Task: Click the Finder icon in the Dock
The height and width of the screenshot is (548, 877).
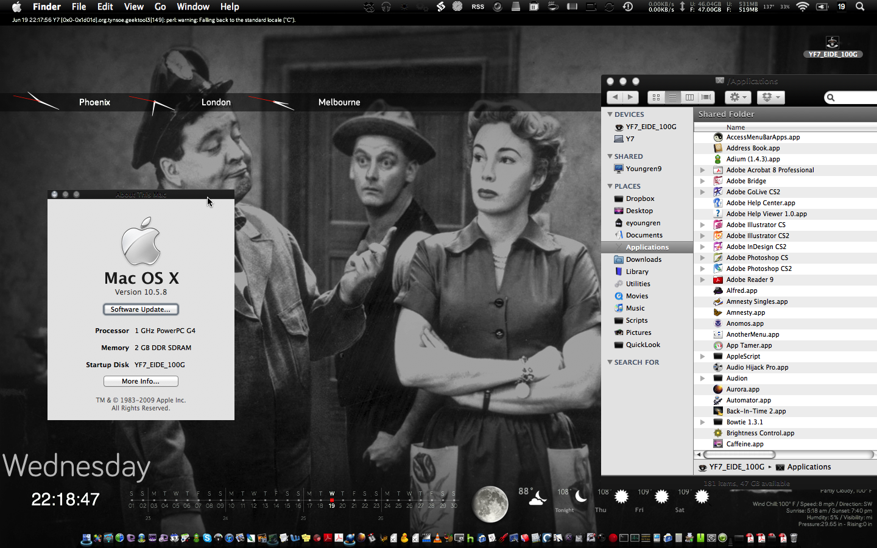Action: click(x=86, y=538)
